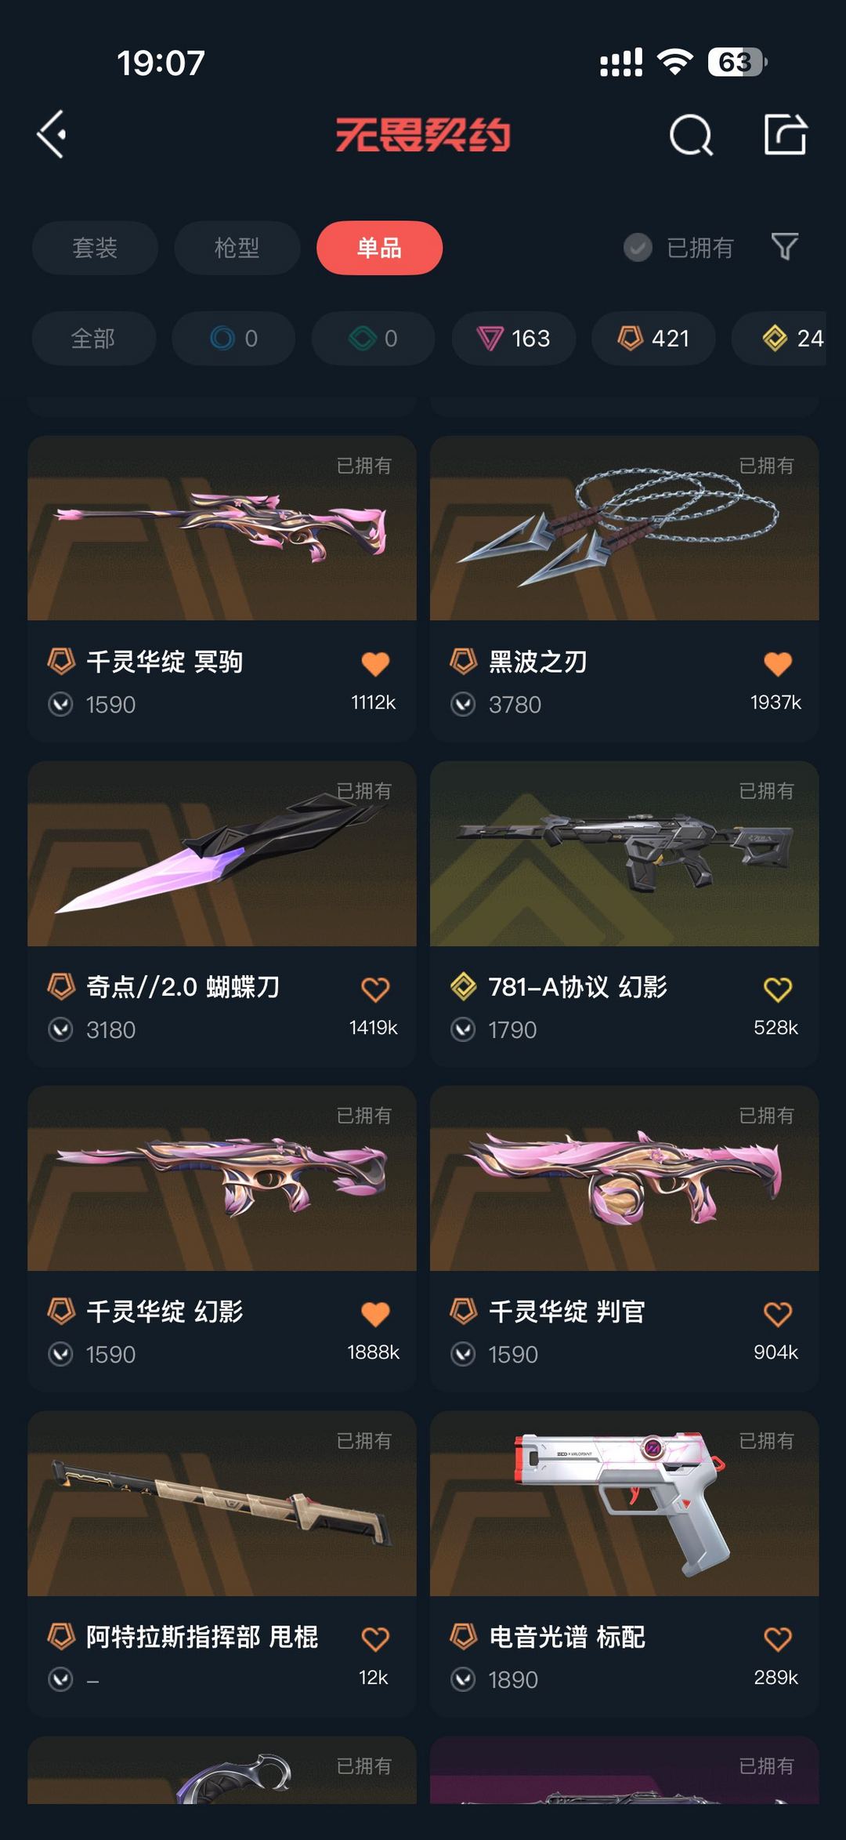Switch to the 枪型 tab
The image size is (846, 1840).
click(x=237, y=248)
